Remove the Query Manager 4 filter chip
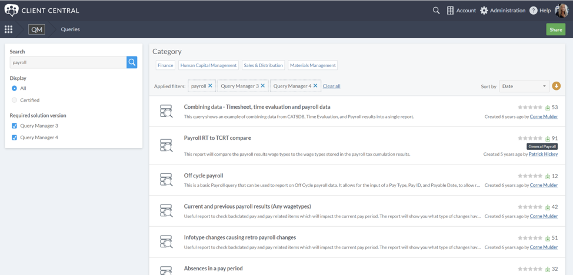The image size is (573, 275). click(315, 86)
